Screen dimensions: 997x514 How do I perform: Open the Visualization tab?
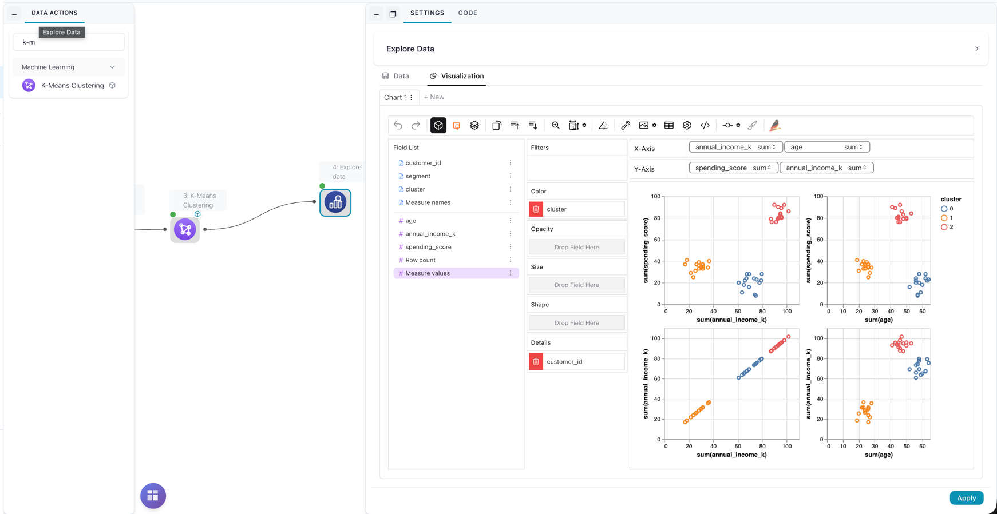point(457,76)
